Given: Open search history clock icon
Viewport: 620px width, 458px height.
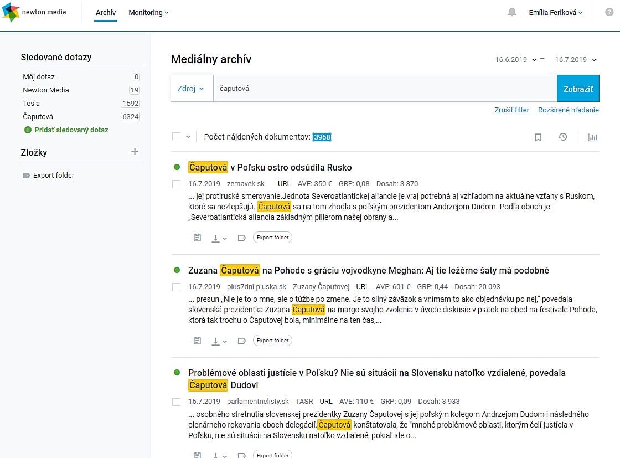Looking at the screenshot, I should coord(562,137).
